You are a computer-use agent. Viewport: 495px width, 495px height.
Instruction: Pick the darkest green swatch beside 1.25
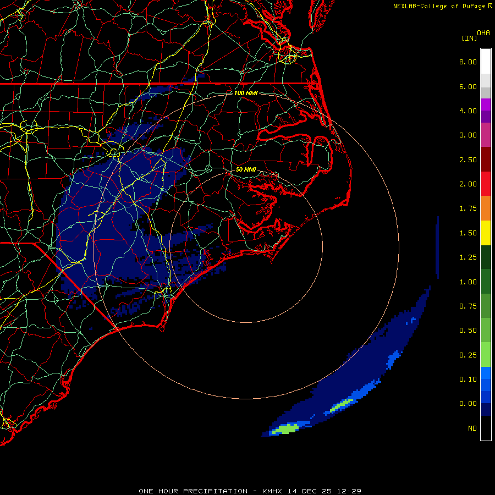pyautogui.click(x=486, y=257)
